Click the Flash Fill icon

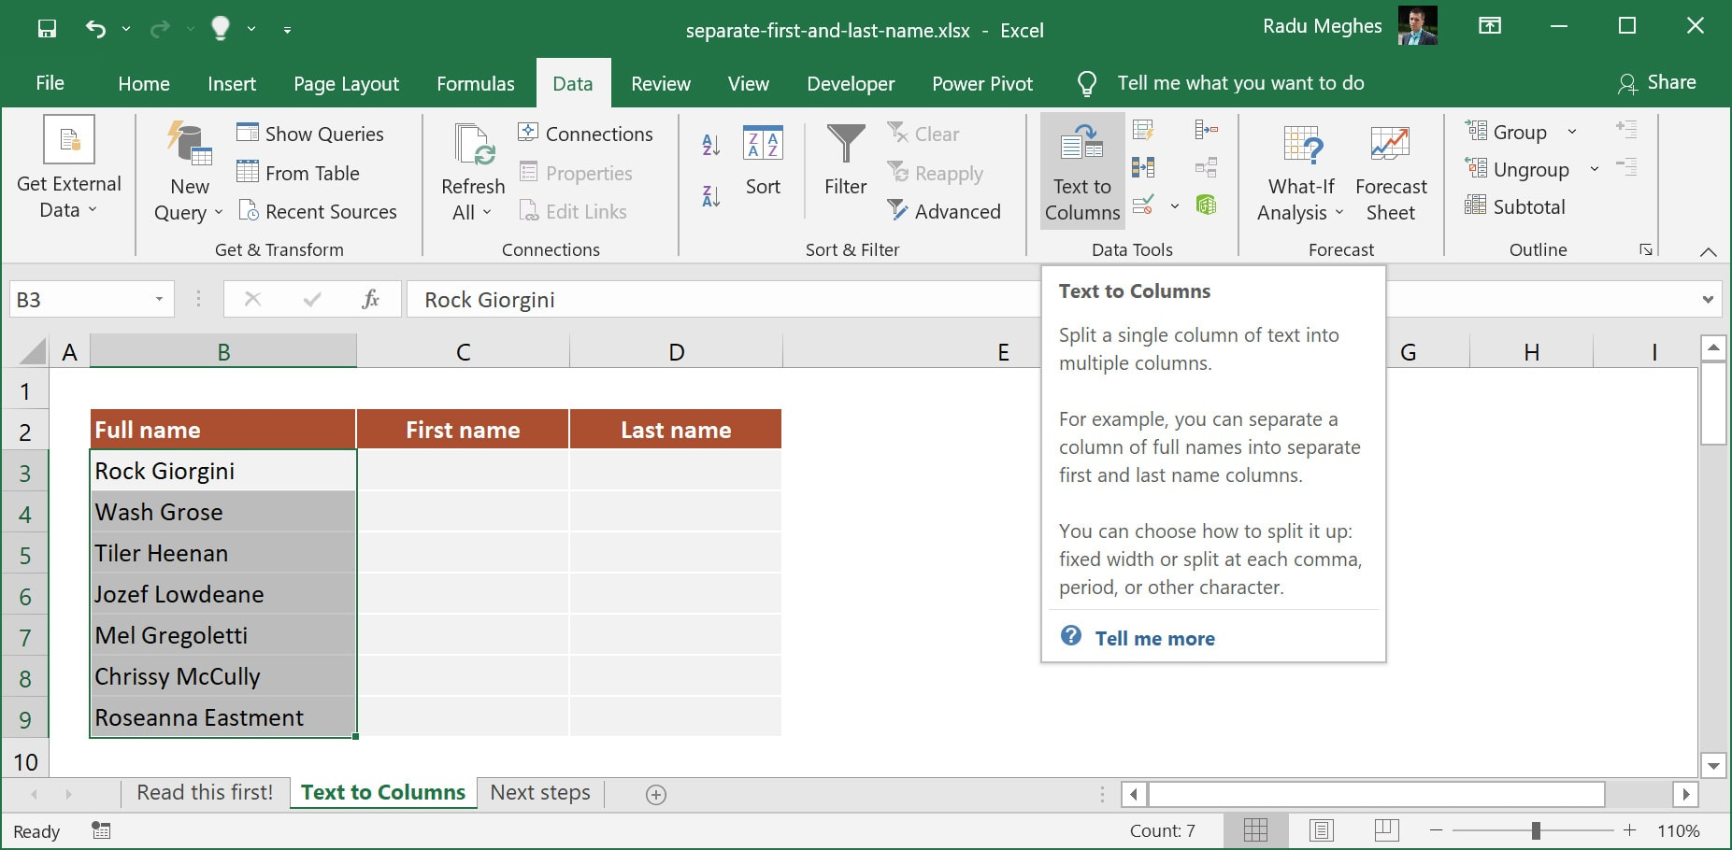(x=1142, y=131)
